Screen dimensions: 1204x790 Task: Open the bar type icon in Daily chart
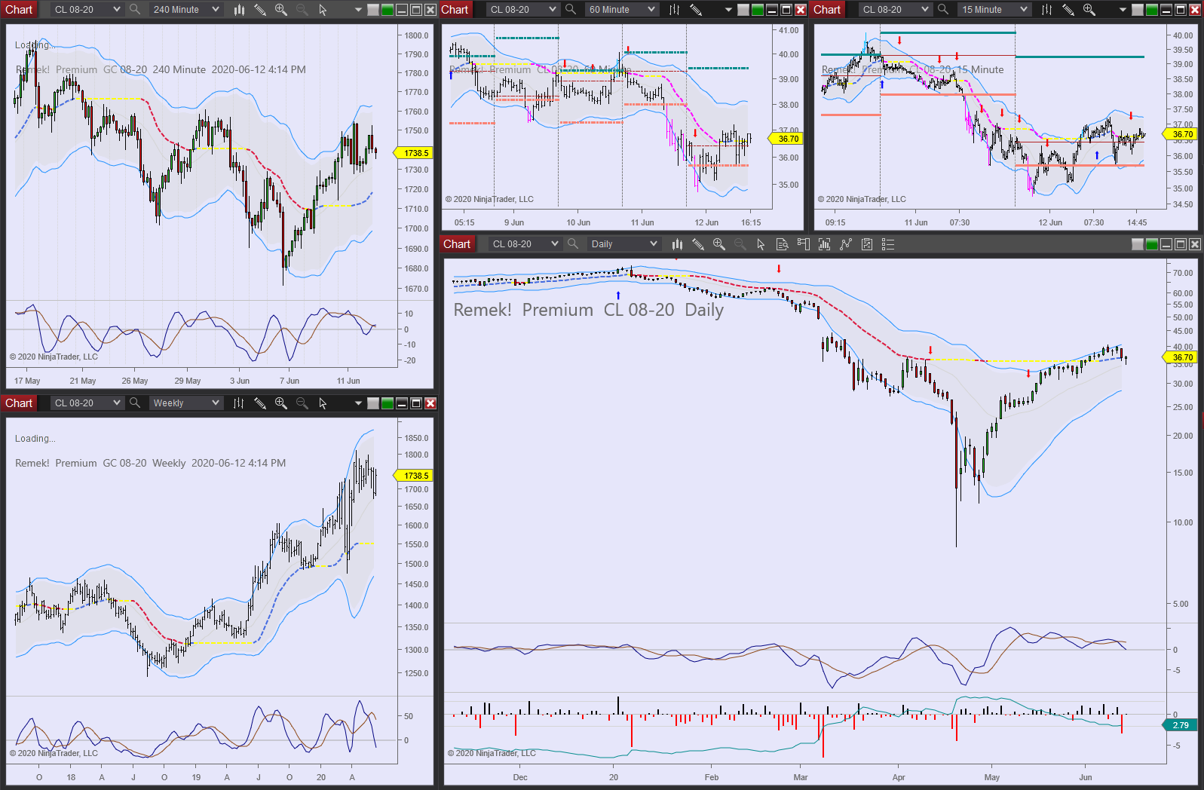coord(677,244)
